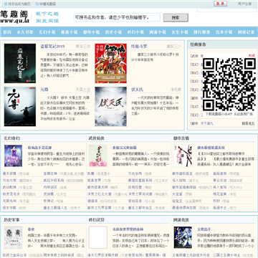
Task: Click the 网游竞技 section header
Action: pyautogui.click(x=181, y=219)
